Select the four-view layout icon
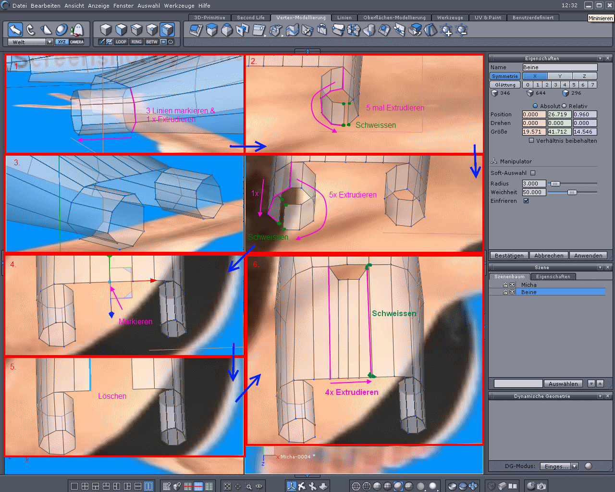 click(x=85, y=486)
